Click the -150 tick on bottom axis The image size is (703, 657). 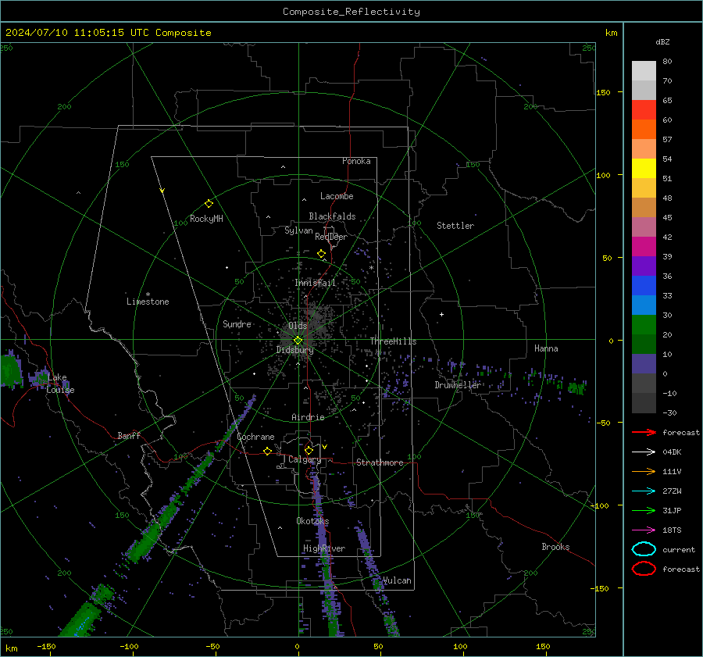coord(46,646)
